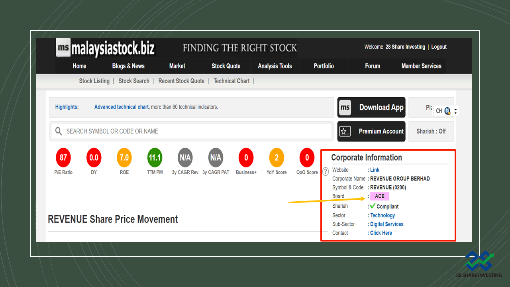The image size is (510, 287).
Task: Go to Recent Stock Quote submenu
Action: pos(181,81)
